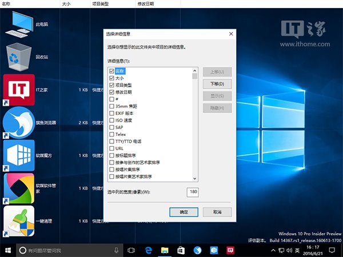Open the Windows Store taskbar icon
Viewport: 343px width, 257px height.
[180, 250]
